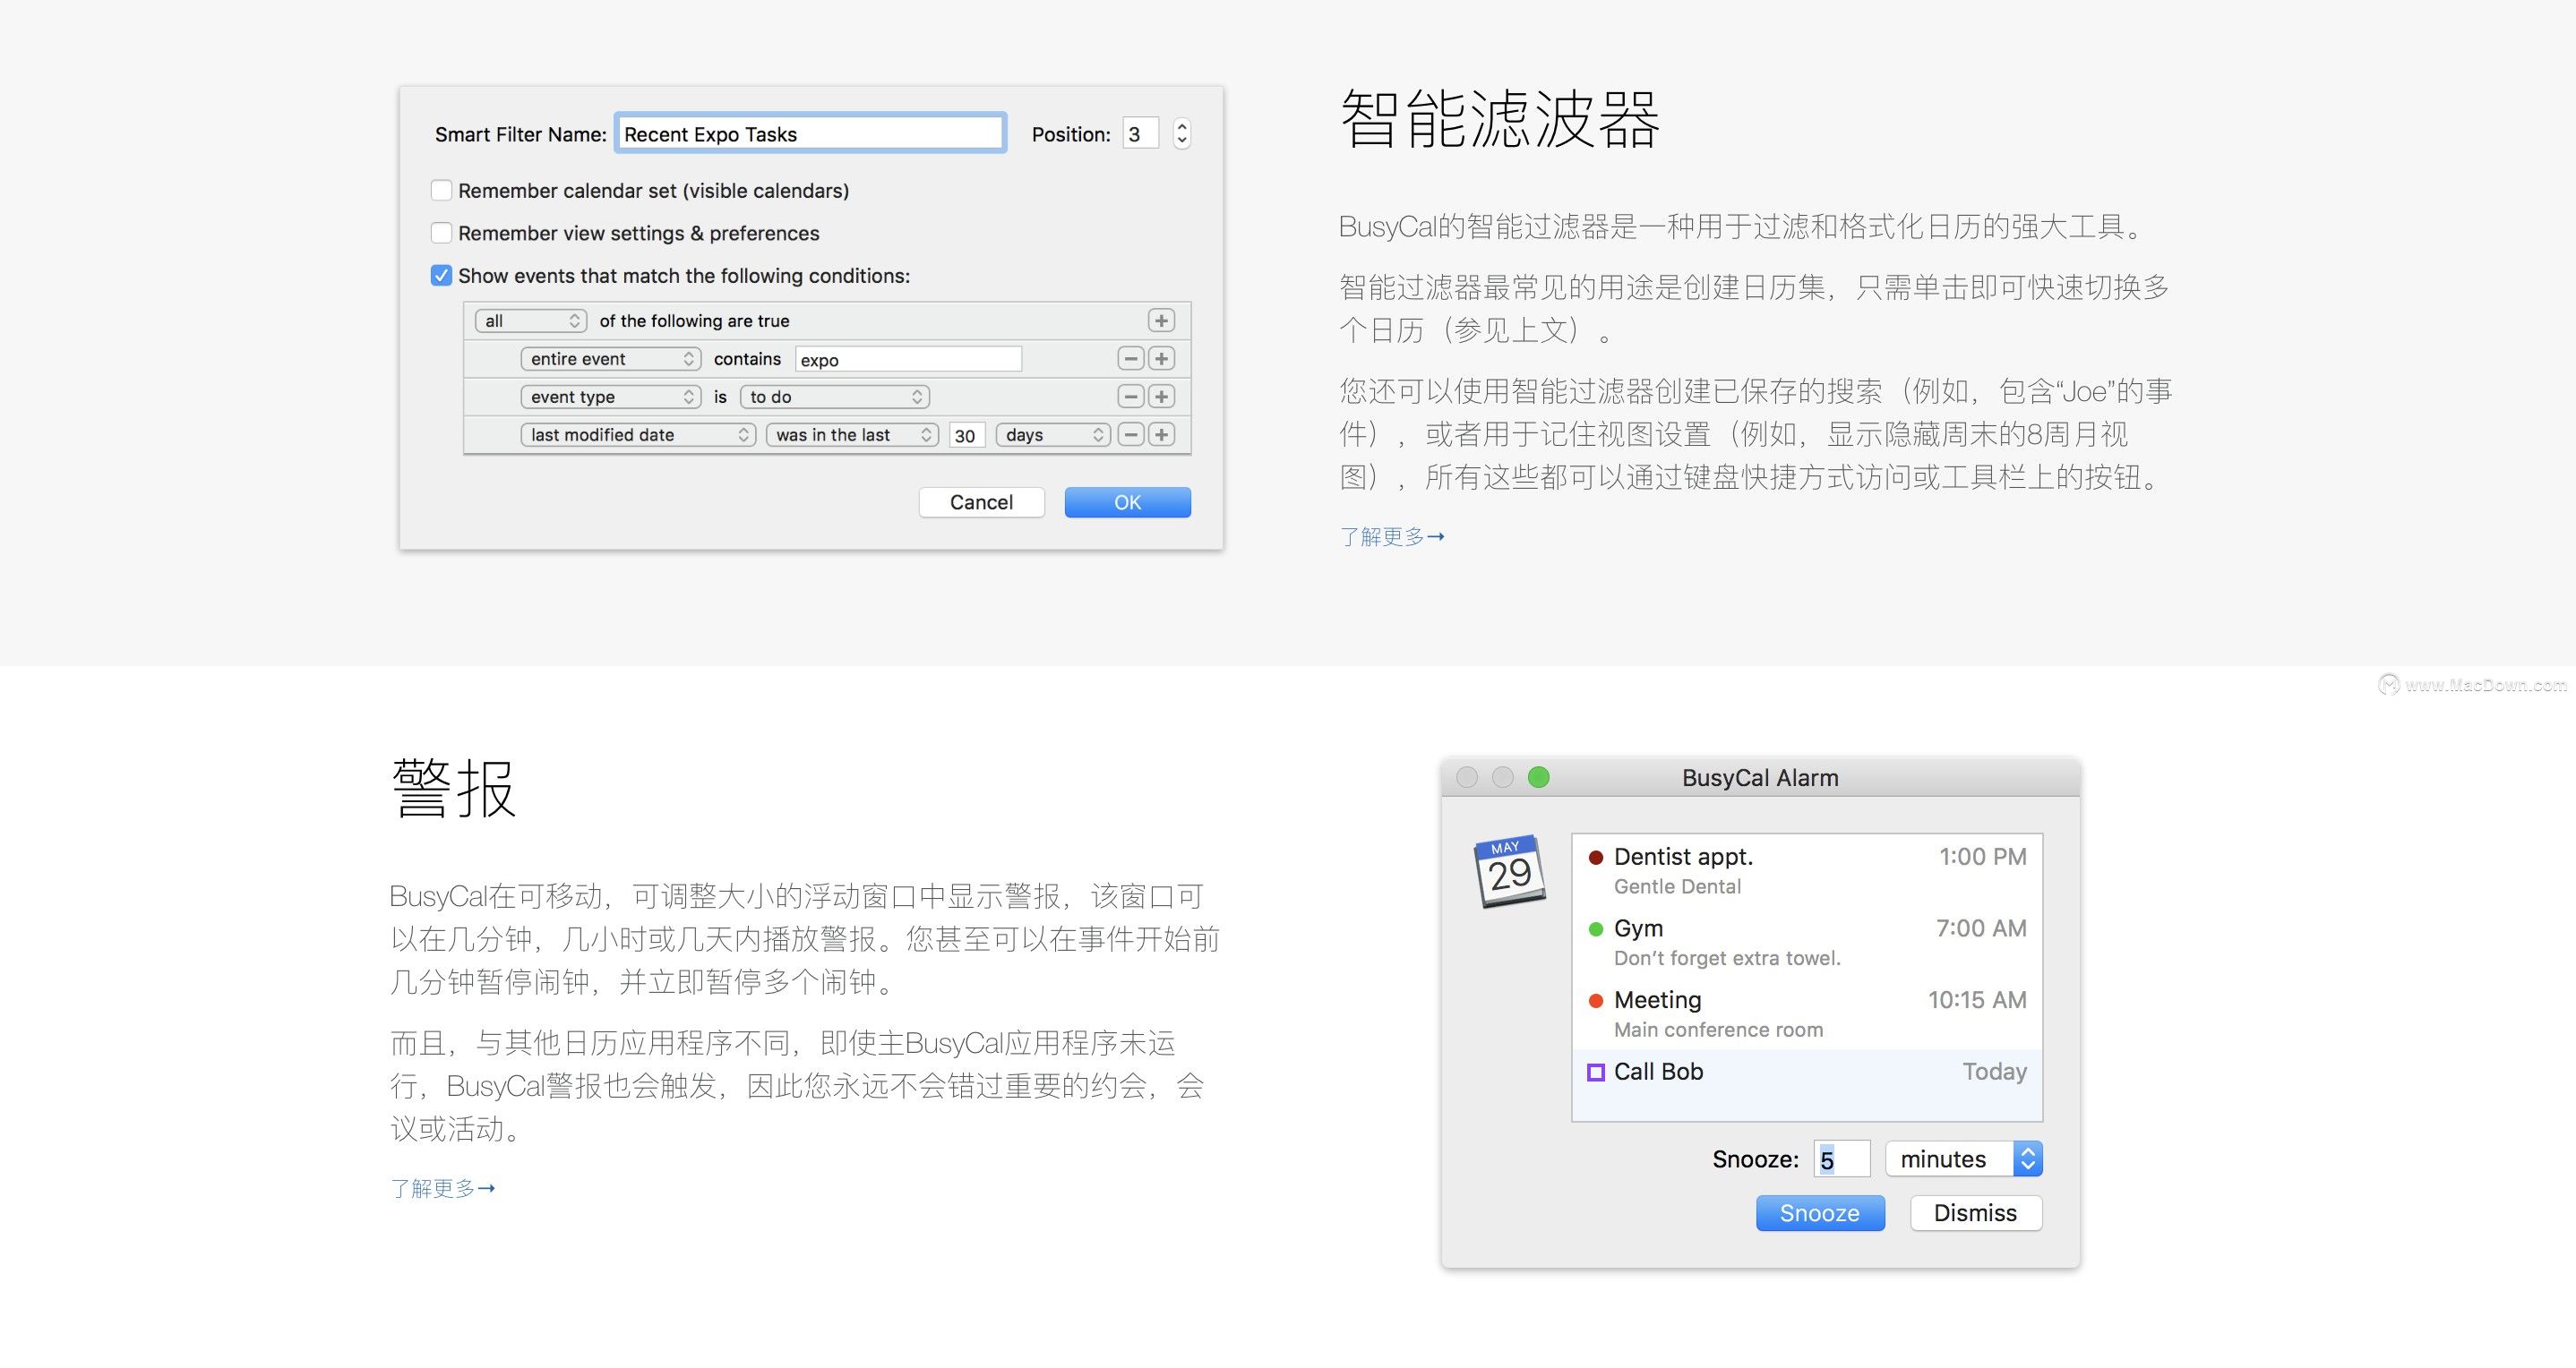Click the Smart Filter Name field
This screenshot has width=2576, height=1368.
click(810, 134)
